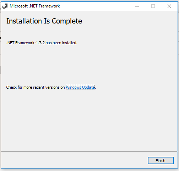Click the Finish button

click(x=161, y=161)
